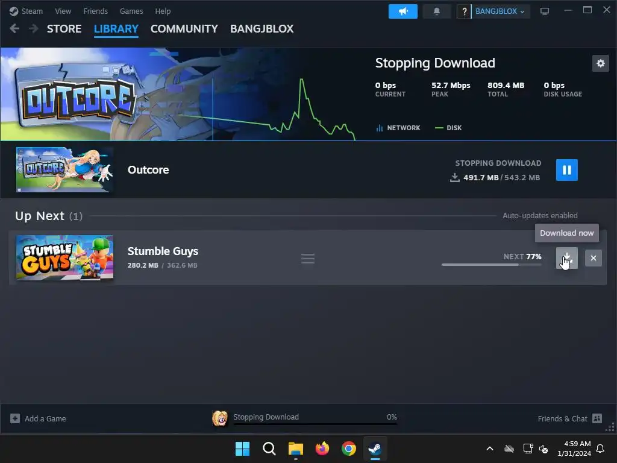617x463 pixels.
Task: Pause the Outcore download
Action: (x=566, y=170)
